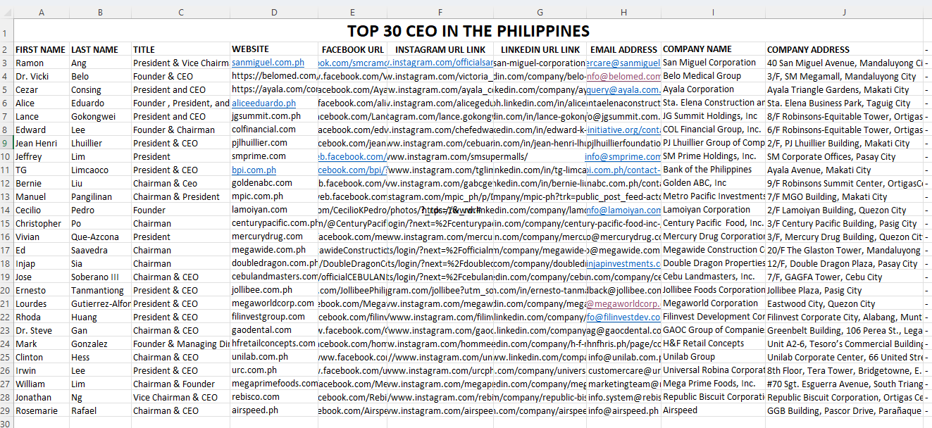
Task: Select the company cell 'Airspeed'
Action: [x=713, y=410]
